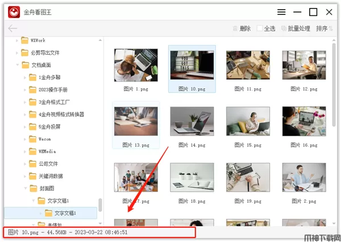
Task: Expand the 5金舟投屏 folder
Action: tap(25, 127)
